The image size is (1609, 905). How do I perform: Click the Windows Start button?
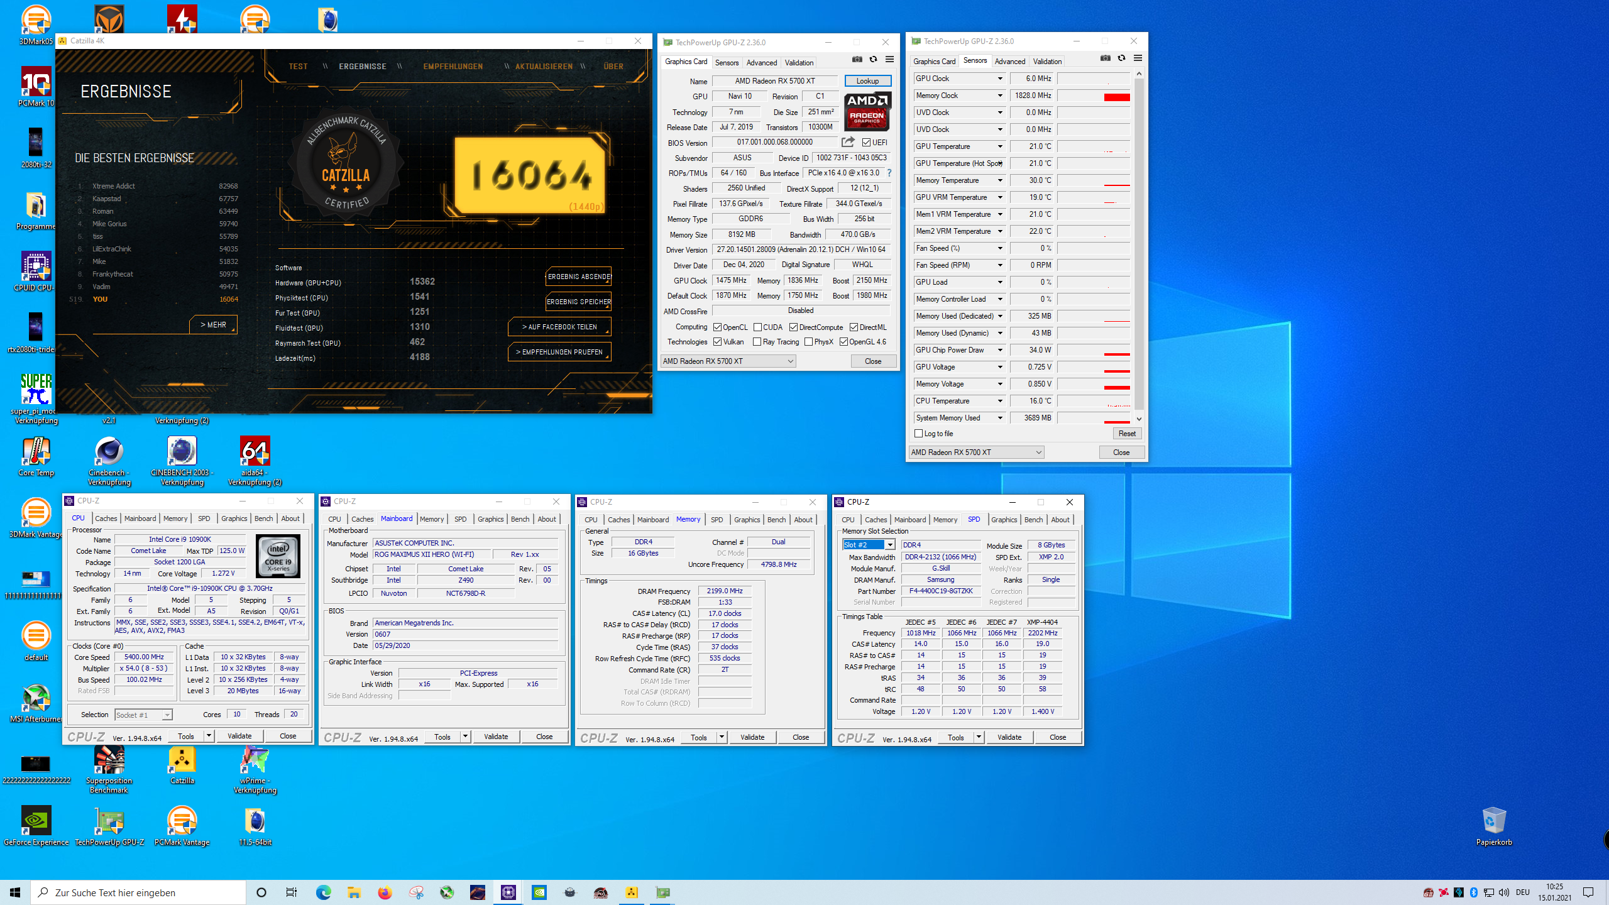[15, 892]
